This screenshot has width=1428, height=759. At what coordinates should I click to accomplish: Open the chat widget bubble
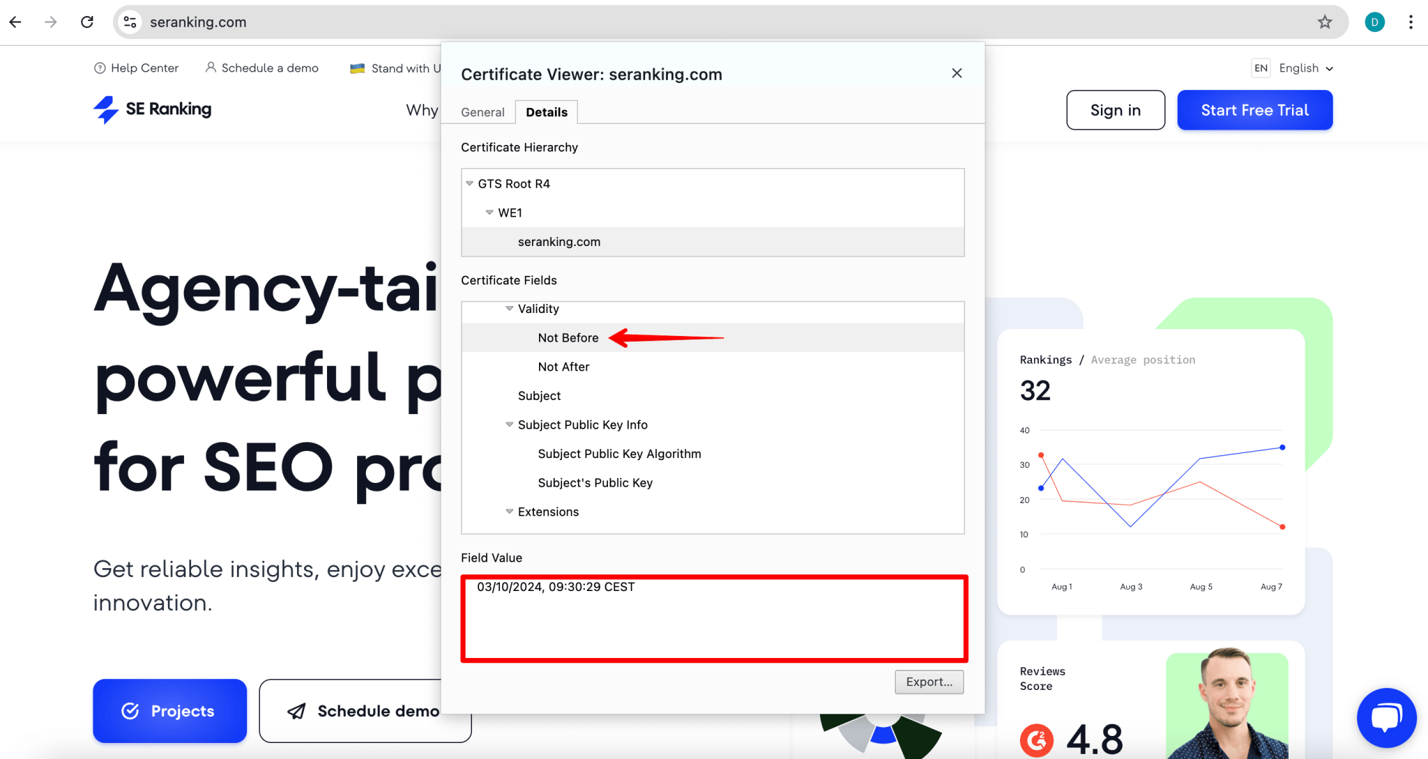(x=1386, y=716)
